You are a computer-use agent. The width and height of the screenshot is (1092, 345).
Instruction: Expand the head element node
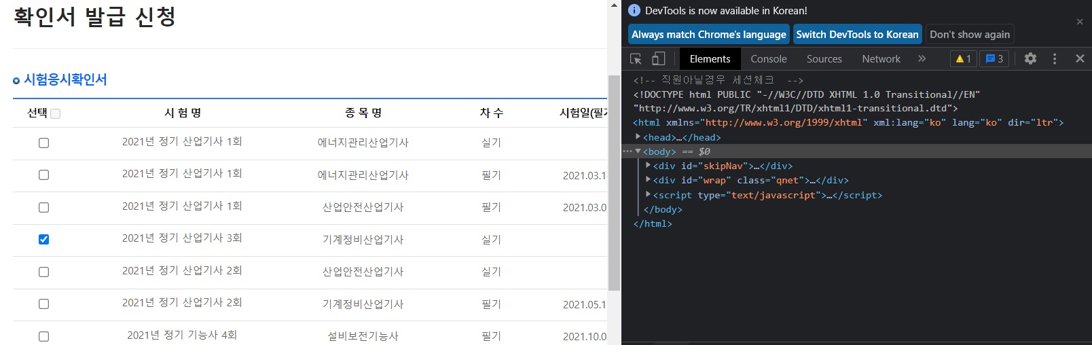[638, 137]
